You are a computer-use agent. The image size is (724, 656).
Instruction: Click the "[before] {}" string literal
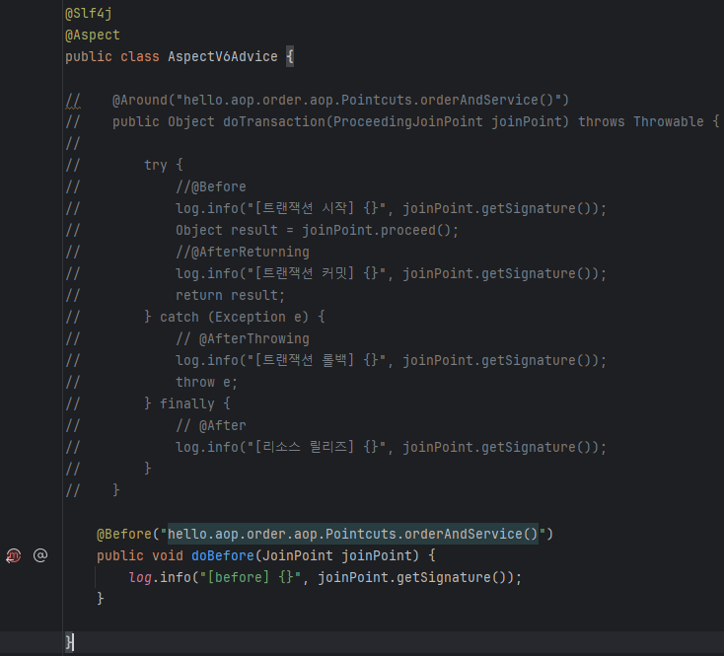pos(251,577)
